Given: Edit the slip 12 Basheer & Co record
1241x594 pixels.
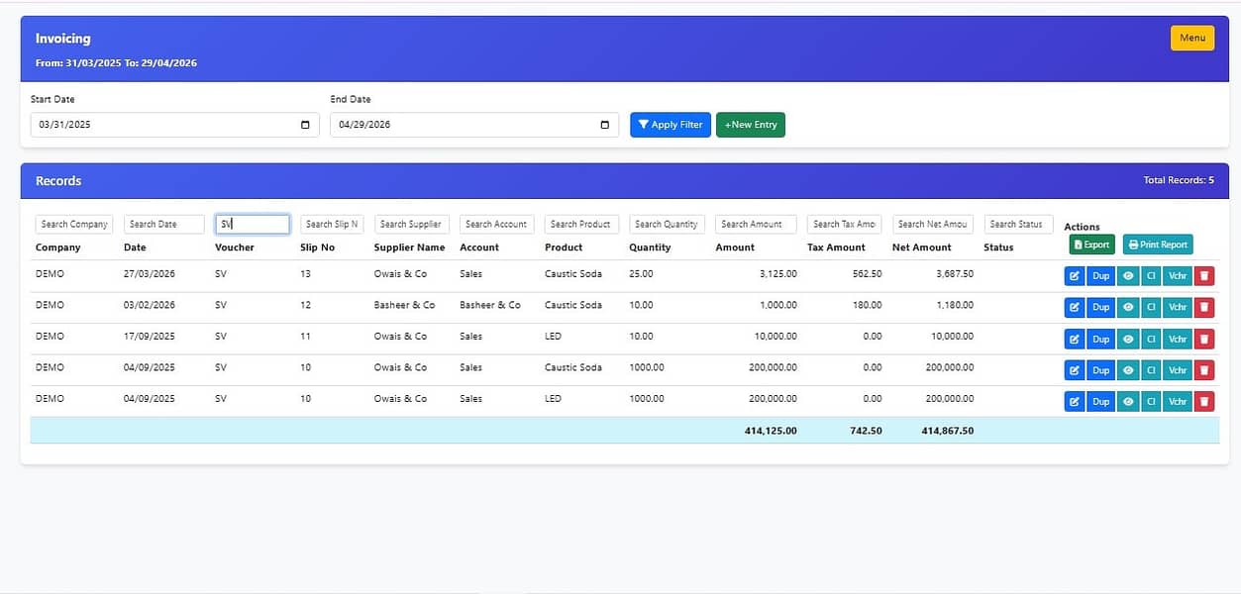Looking at the screenshot, I should [x=1075, y=308].
